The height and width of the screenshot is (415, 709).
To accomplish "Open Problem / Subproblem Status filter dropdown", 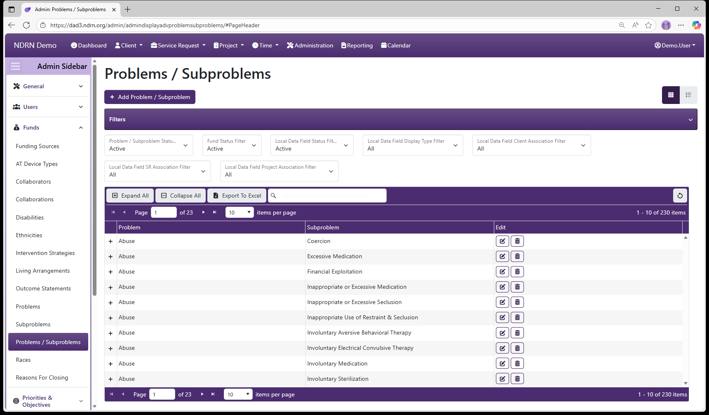I will tap(148, 145).
